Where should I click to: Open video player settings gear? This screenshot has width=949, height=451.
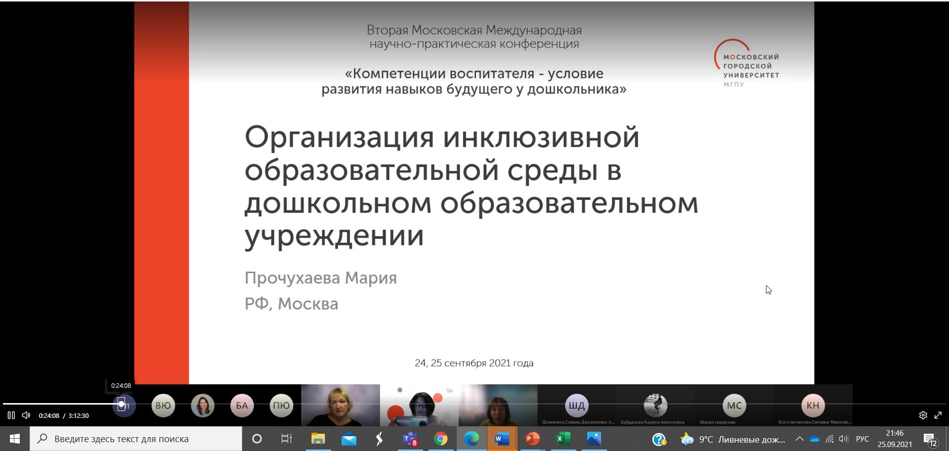pyautogui.click(x=923, y=415)
